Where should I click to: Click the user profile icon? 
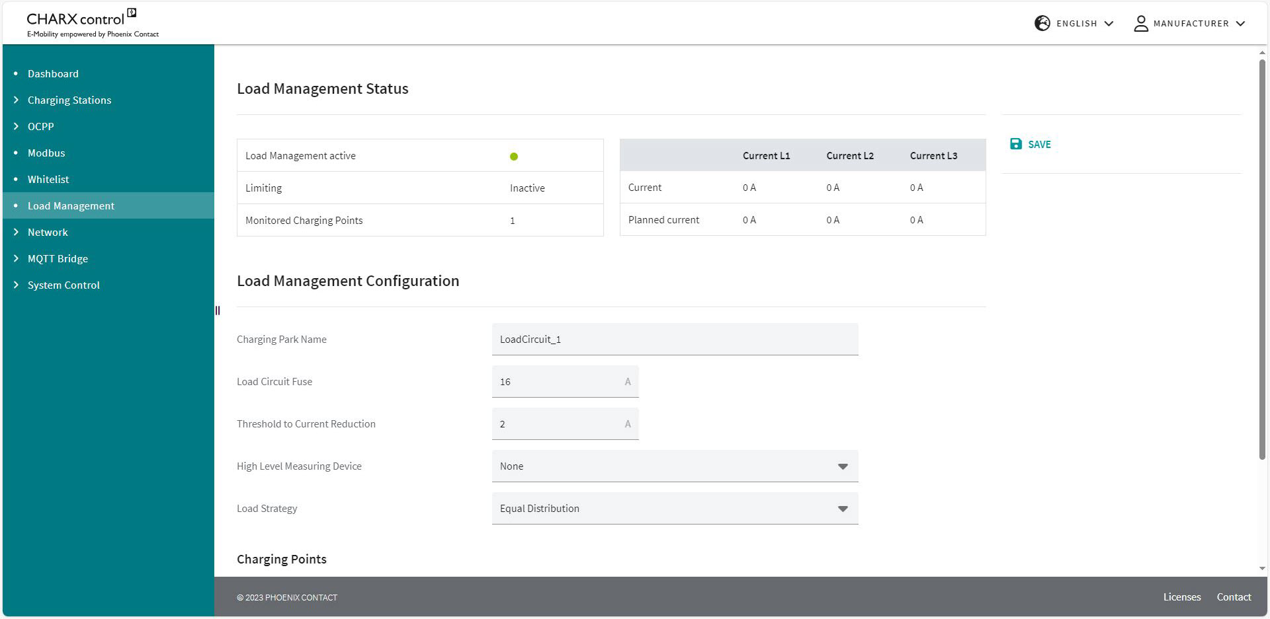click(1140, 23)
